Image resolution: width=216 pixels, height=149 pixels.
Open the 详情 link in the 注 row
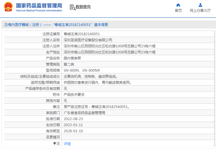pyautogui.click(x=67, y=144)
